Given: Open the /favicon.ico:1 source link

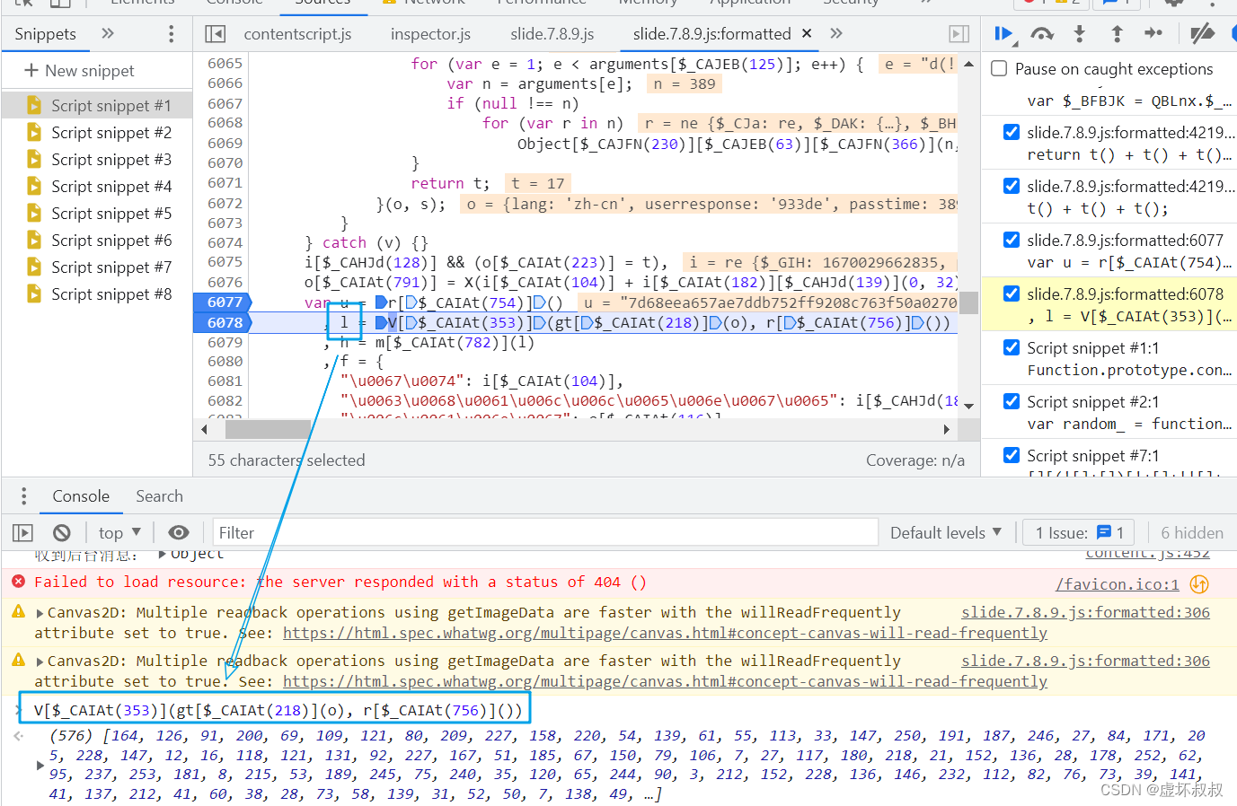Looking at the screenshot, I should [1117, 584].
